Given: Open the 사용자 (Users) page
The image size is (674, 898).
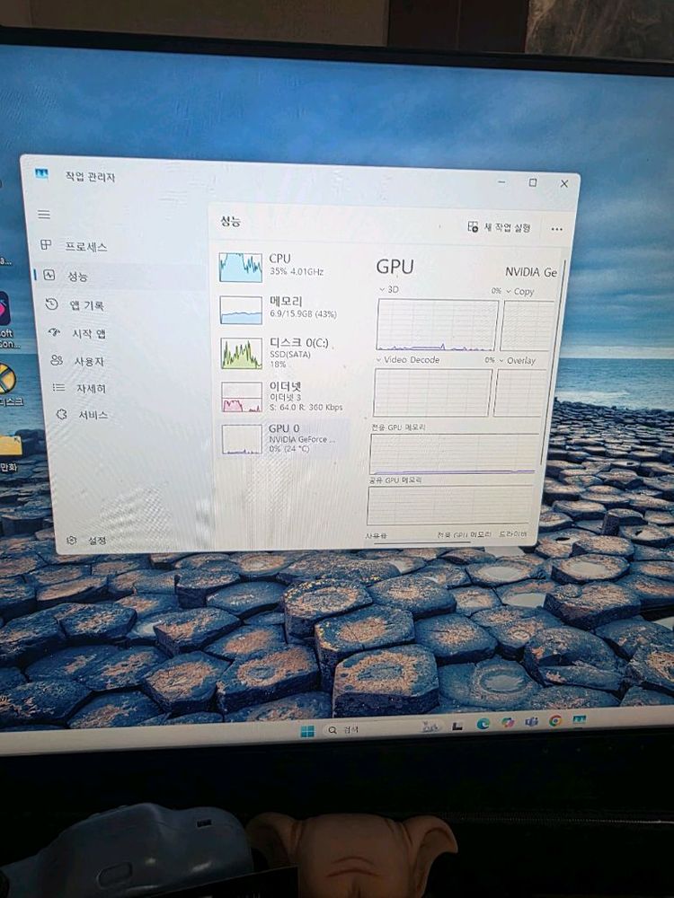Looking at the screenshot, I should (x=88, y=361).
